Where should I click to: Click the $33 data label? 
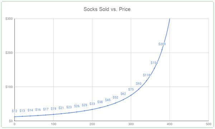coord(92,104)
